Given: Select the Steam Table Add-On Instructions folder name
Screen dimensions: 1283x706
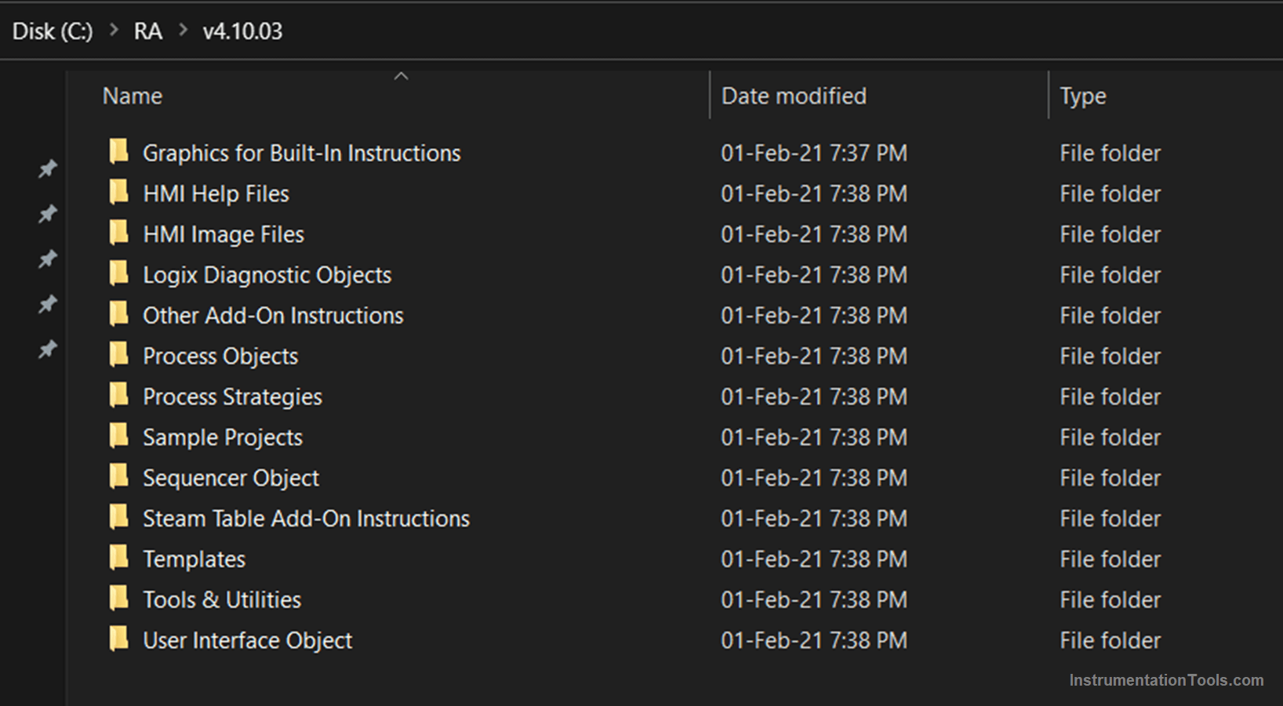Looking at the screenshot, I should pyautogui.click(x=306, y=519).
